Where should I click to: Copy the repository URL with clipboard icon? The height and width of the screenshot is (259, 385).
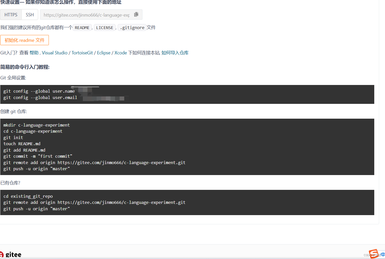[136, 15]
